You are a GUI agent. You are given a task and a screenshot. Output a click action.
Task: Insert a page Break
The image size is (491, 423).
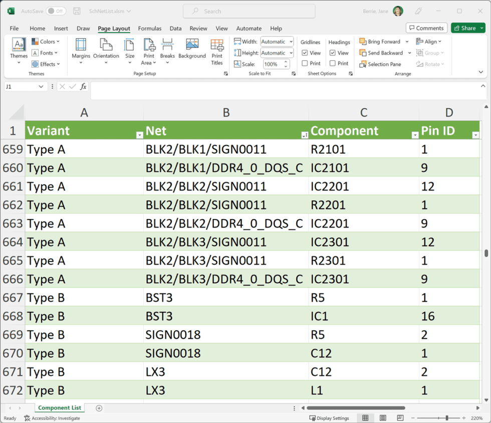click(167, 52)
